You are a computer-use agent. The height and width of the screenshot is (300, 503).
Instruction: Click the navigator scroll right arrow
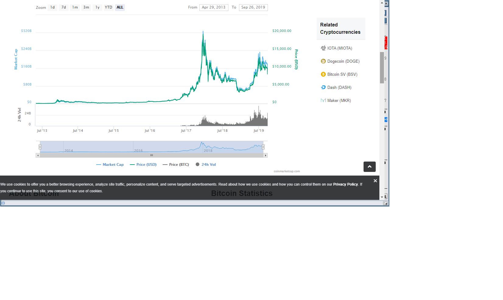(266, 155)
